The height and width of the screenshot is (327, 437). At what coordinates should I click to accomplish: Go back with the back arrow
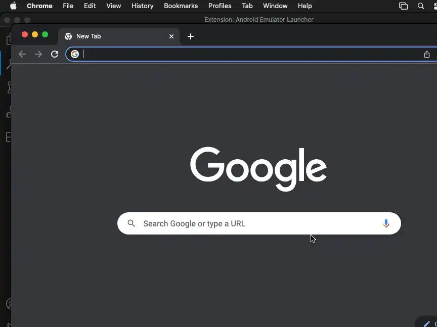[22, 54]
